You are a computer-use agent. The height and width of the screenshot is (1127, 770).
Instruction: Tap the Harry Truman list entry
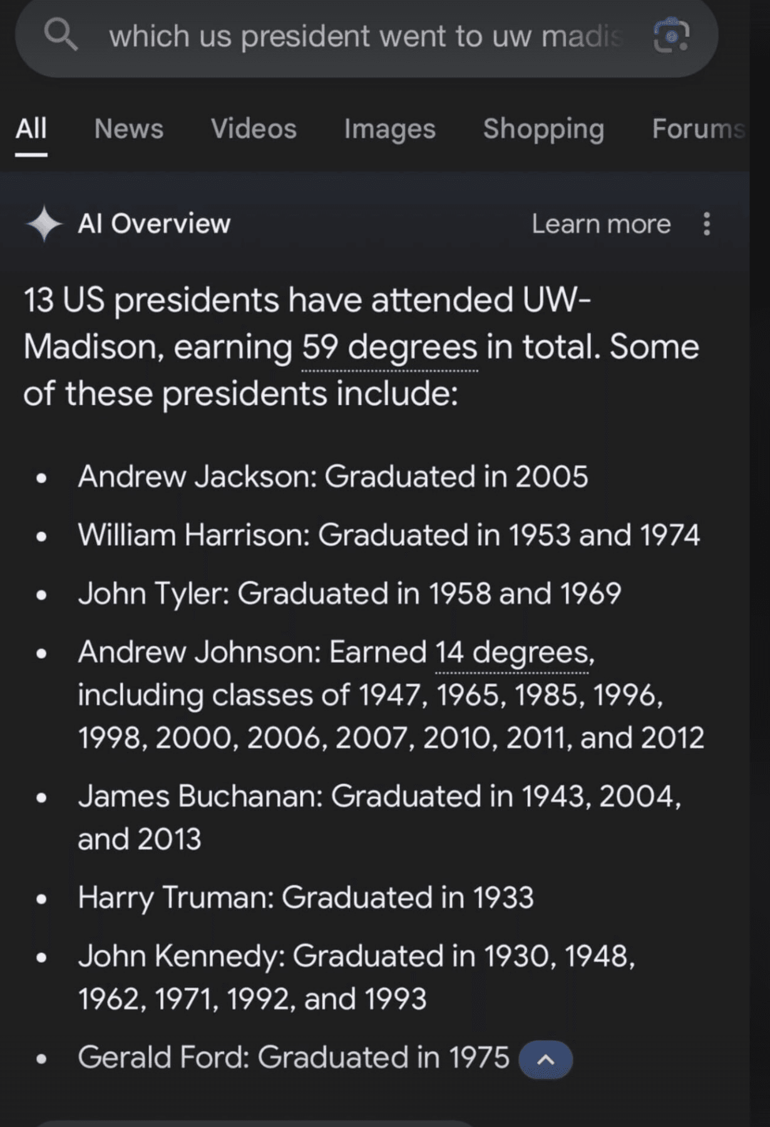[305, 897]
